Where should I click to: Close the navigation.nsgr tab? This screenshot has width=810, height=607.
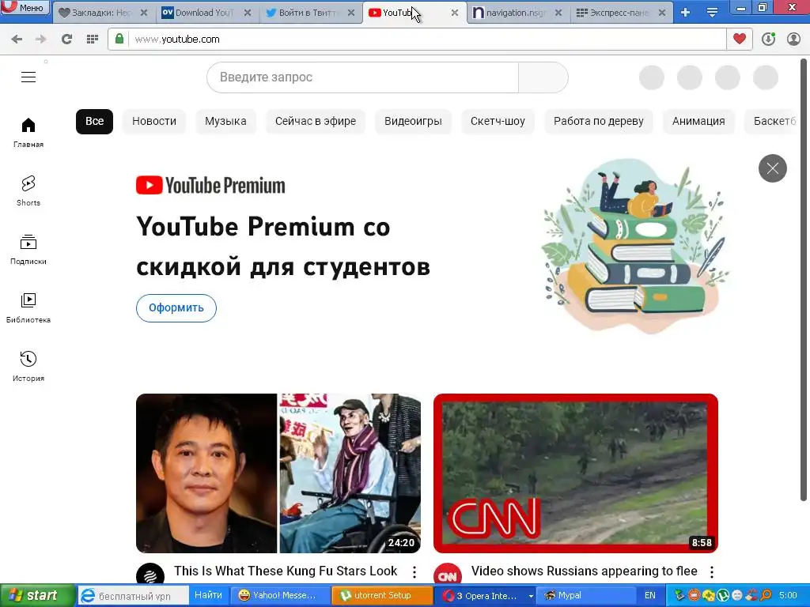pyautogui.click(x=558, y=13)
